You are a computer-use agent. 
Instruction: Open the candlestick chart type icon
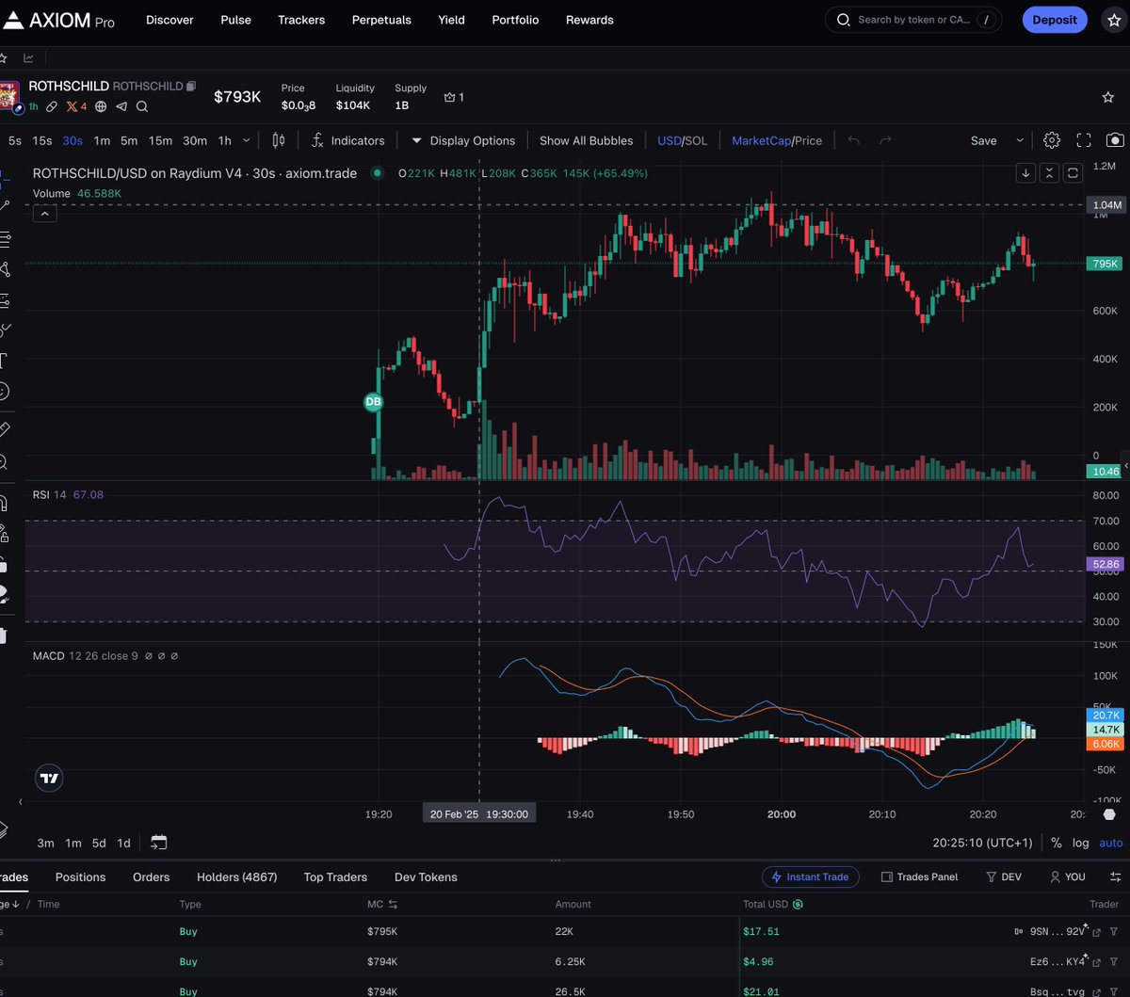coord(278,140)
